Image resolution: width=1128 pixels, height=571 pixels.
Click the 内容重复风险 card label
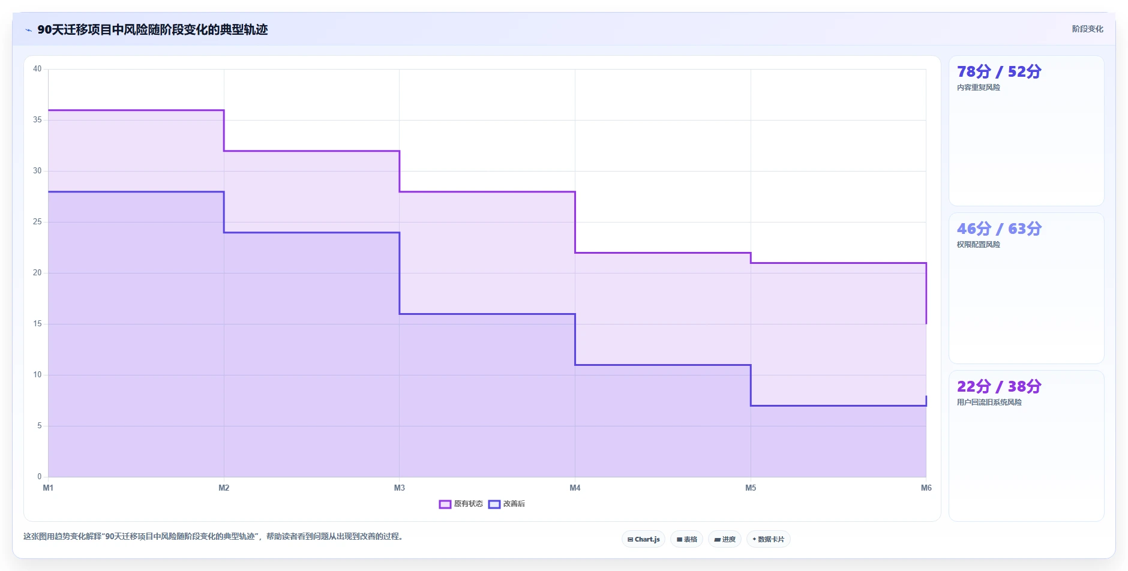pyautogui.click(x=978, y=88)
